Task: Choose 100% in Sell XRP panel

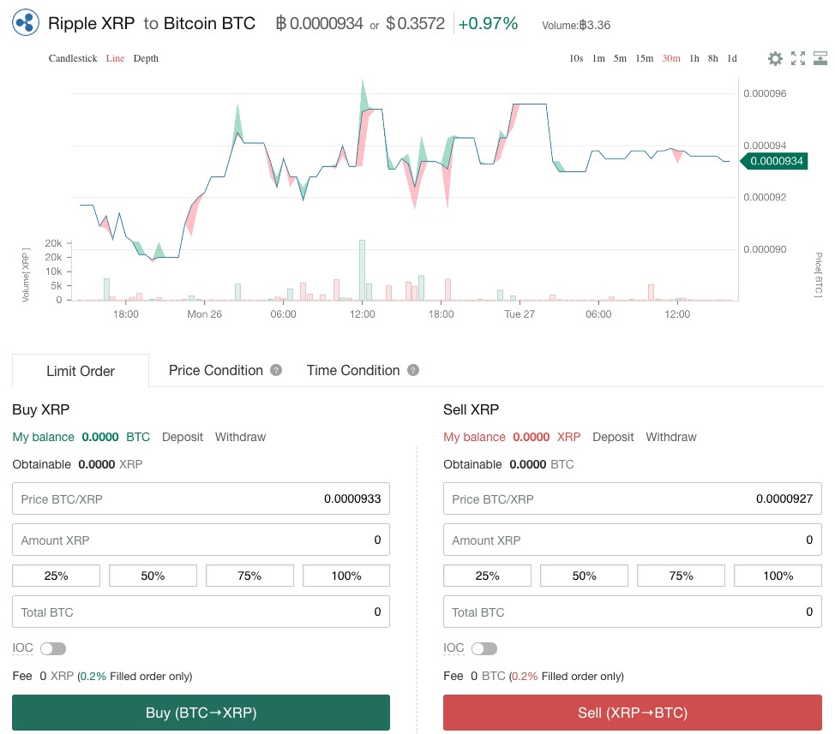Action: [x=778, y=576]
